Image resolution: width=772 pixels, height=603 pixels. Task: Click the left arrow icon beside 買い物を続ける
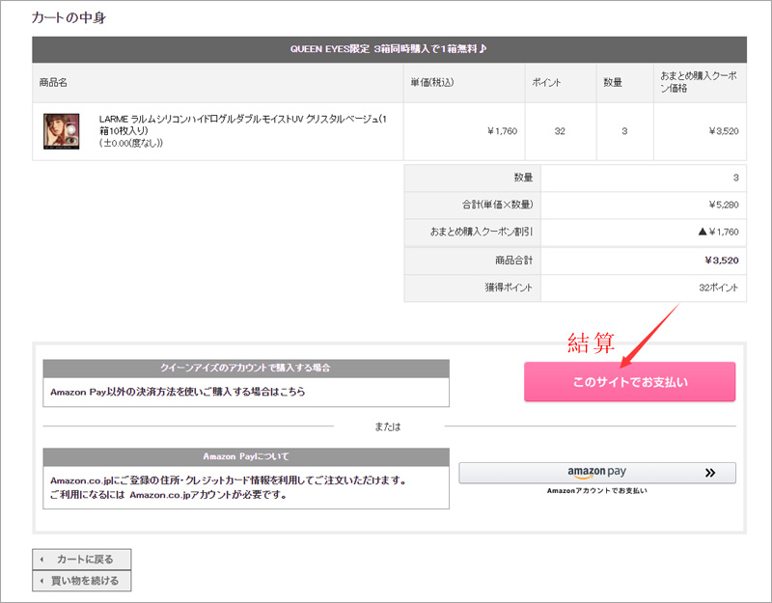[42, 581]
